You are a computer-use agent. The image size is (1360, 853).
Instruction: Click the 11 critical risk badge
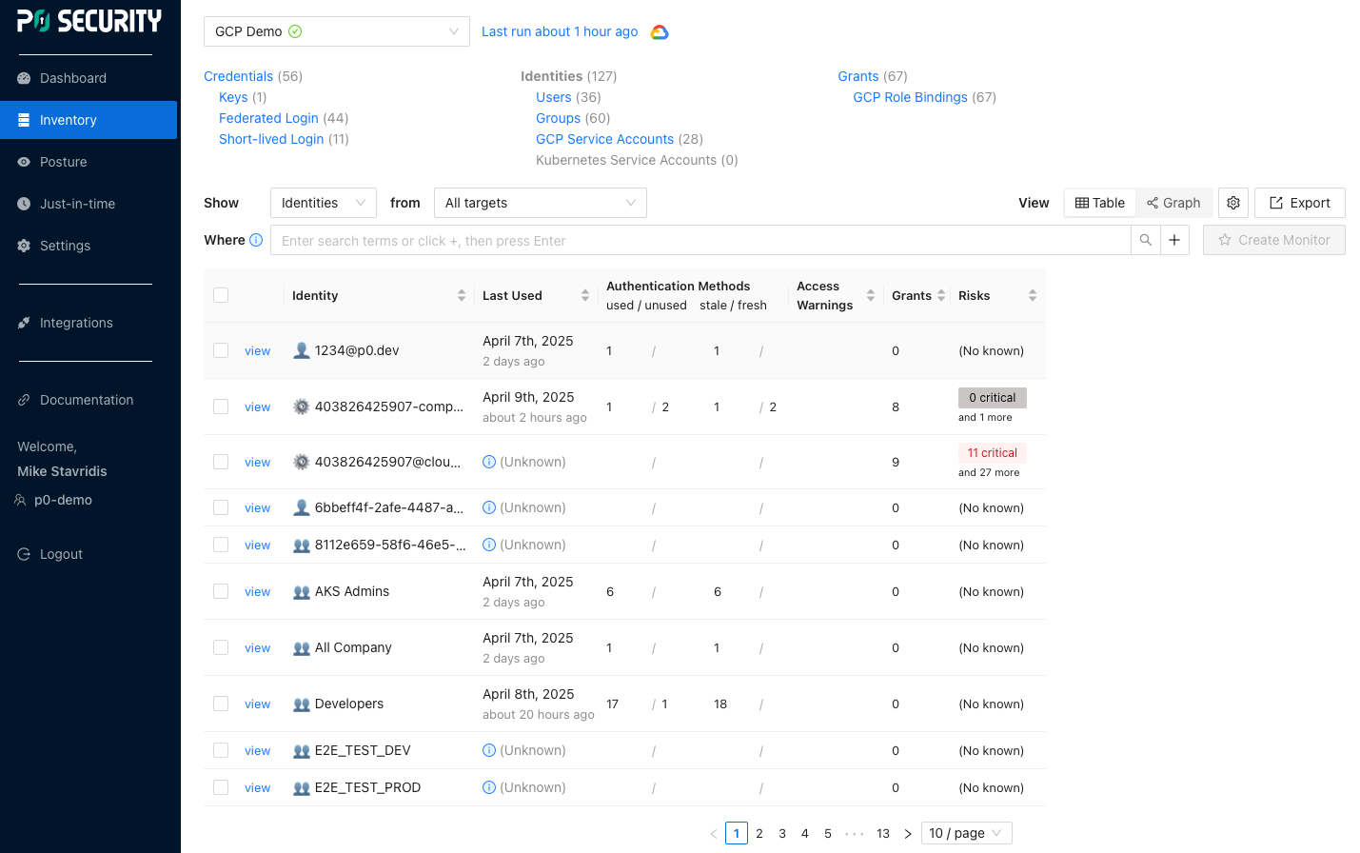pos(992,453)
